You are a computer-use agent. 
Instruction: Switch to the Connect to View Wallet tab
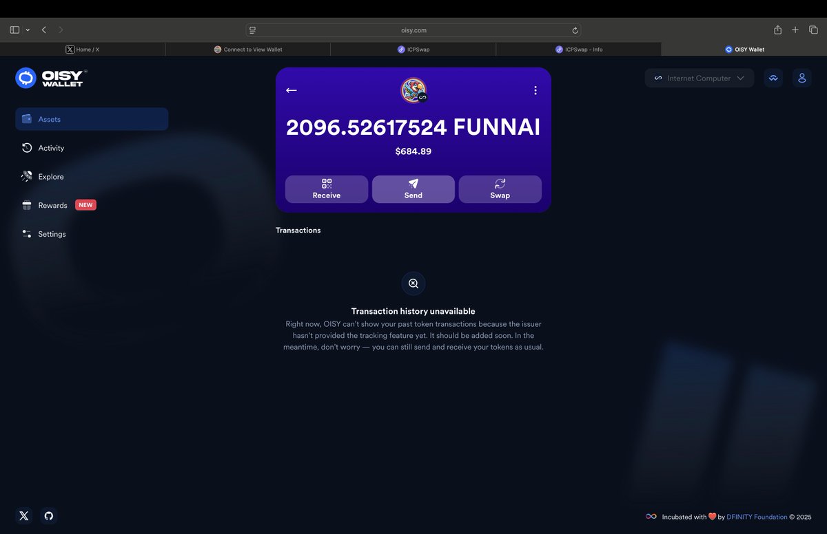point(248,49)
